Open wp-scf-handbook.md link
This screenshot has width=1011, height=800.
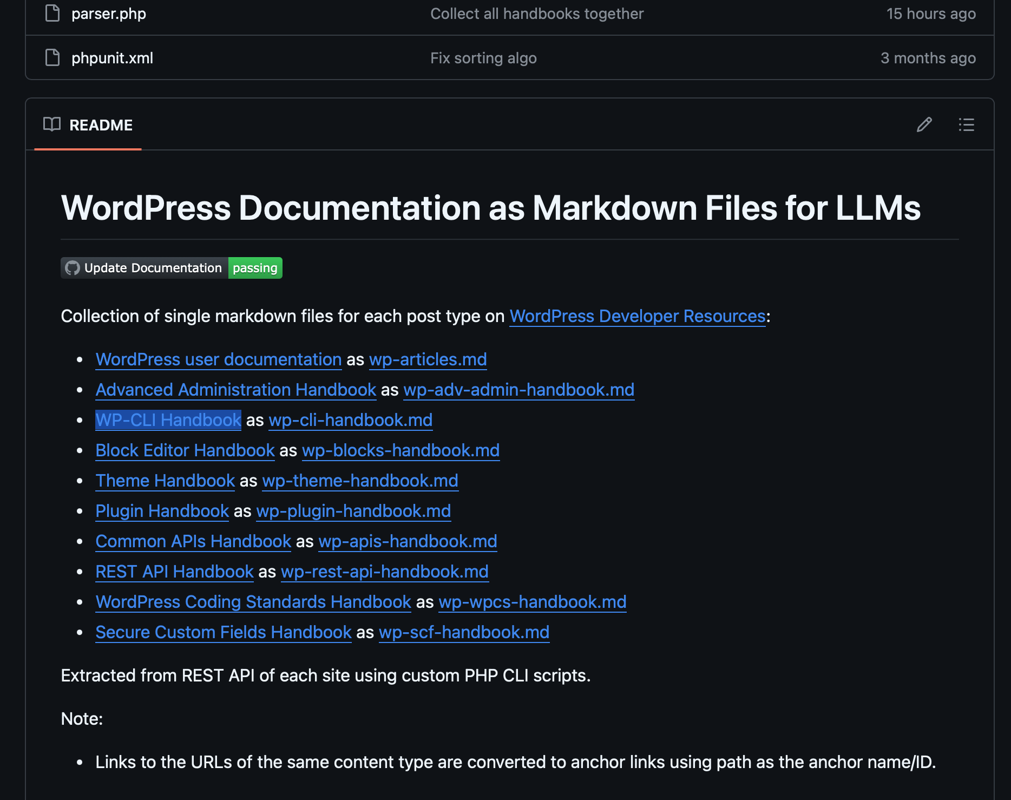coord(464,632)
